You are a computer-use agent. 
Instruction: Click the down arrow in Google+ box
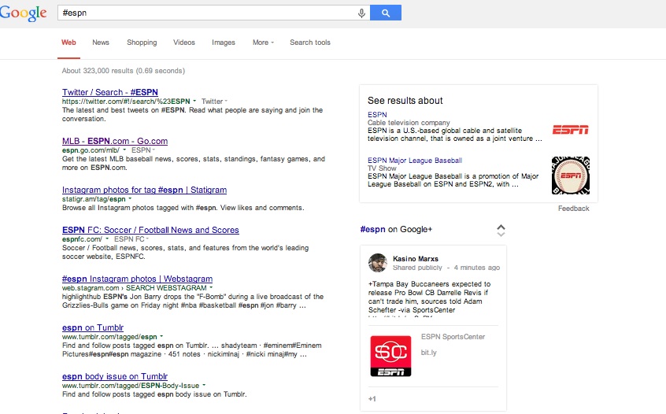point(501,234)
